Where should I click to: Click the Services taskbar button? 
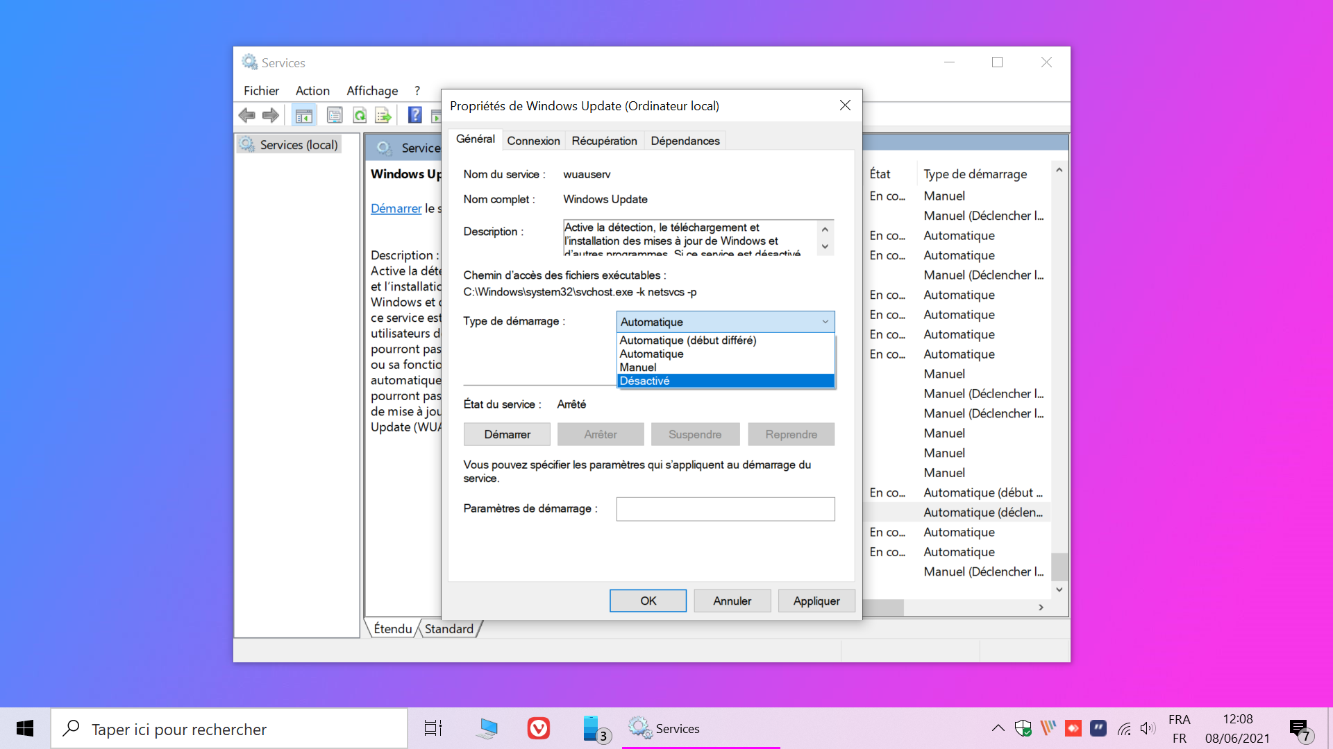(x=701, y=728)
